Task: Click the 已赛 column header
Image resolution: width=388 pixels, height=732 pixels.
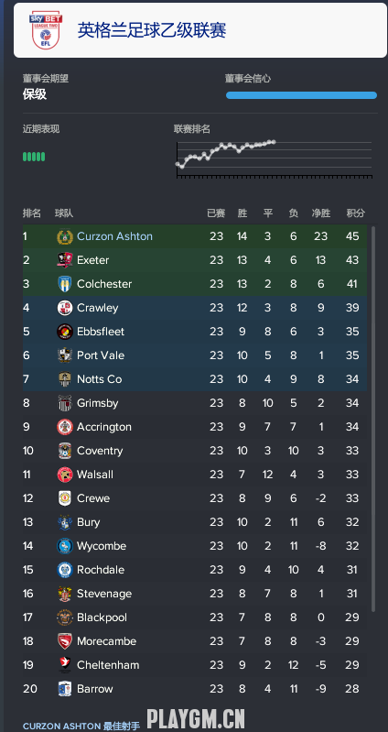Action: 216,213
